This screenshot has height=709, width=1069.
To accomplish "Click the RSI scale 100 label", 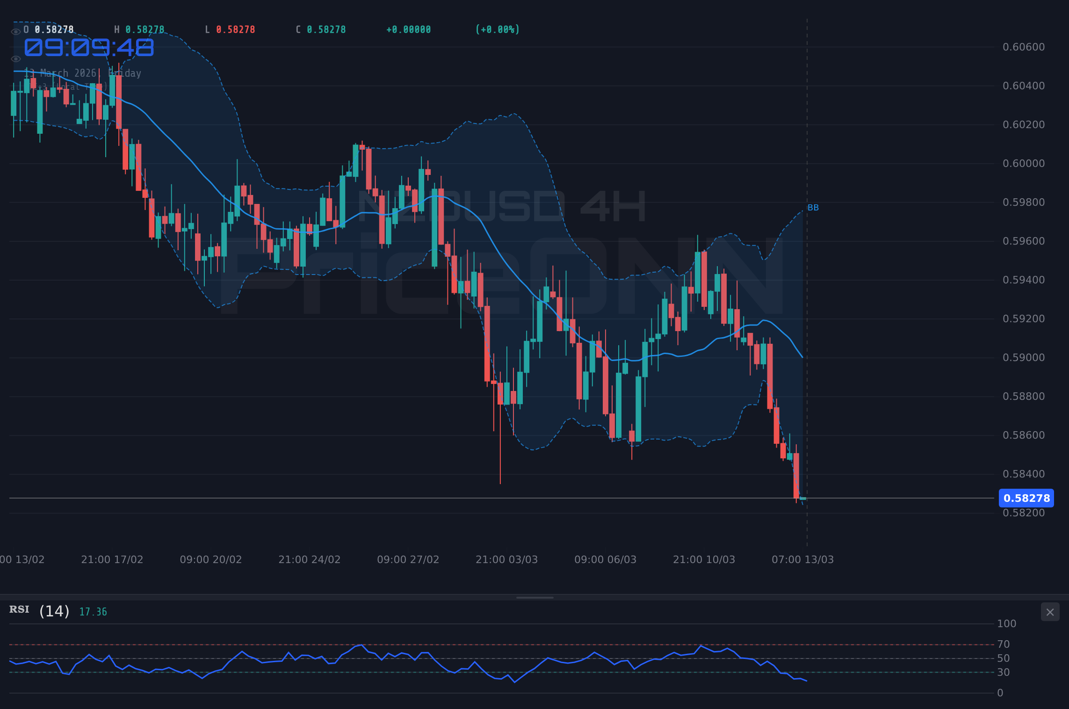I will 1007,623.
